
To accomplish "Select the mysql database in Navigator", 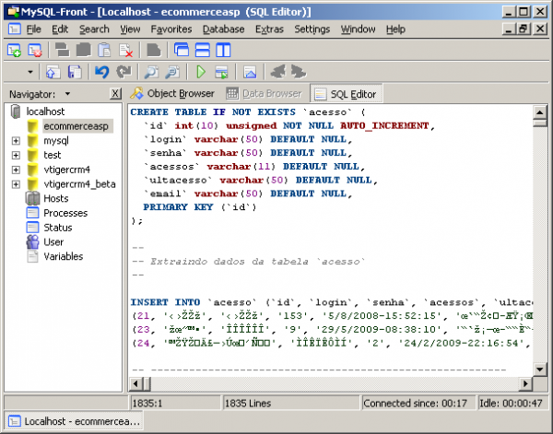I will pos(55,141).
